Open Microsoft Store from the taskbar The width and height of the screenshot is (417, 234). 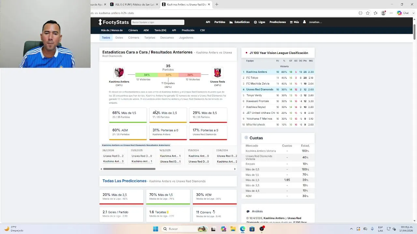tap(252, 229)
